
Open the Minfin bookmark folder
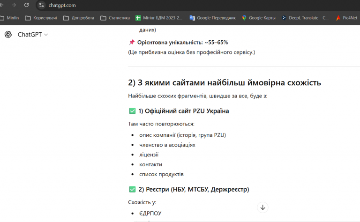coord(10,18)
